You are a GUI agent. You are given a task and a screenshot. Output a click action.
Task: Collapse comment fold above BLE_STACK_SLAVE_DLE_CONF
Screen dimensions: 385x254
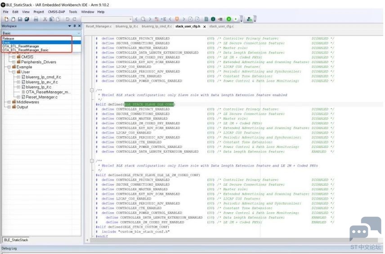[x=92, y=90]
